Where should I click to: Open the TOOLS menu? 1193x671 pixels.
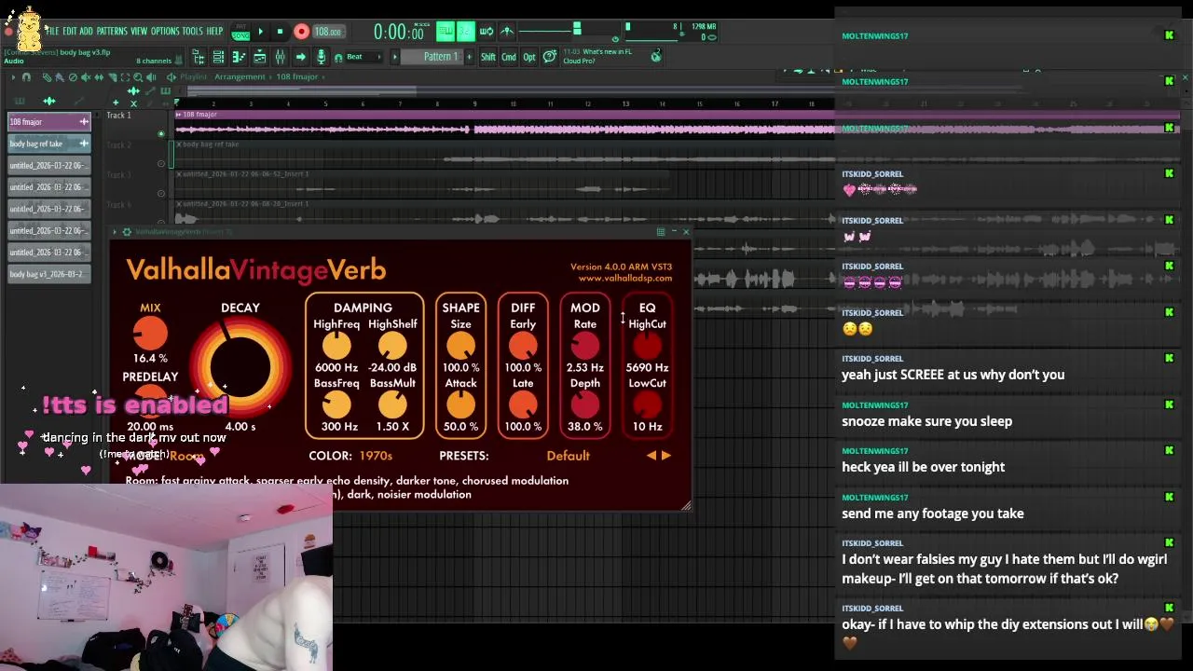pos(192,31)
